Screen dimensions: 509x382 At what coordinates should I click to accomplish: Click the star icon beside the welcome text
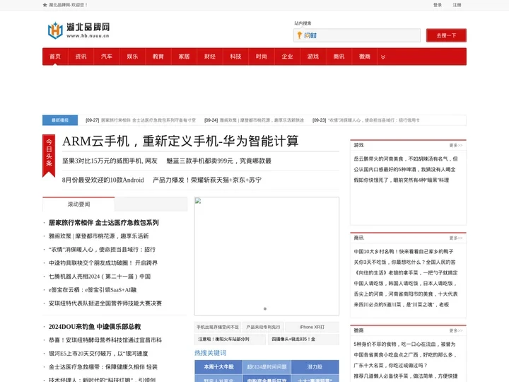point(45,5)
